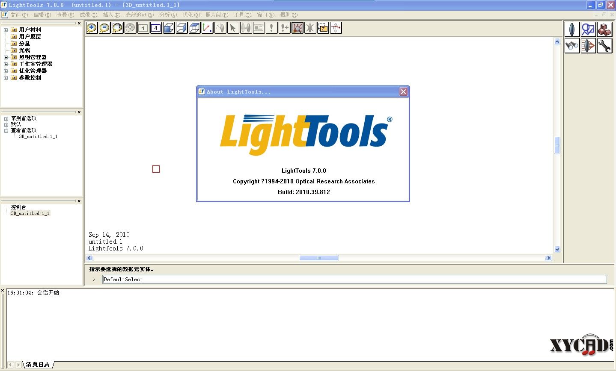616x371 pixels.
Task: Click the exclamation plus icon
Action: coord(284,28)
